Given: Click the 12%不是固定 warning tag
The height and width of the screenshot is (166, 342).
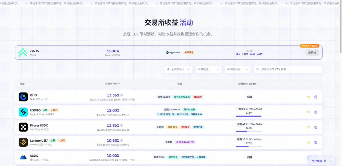Looking at the screenshot, I should tap(180, 114).
